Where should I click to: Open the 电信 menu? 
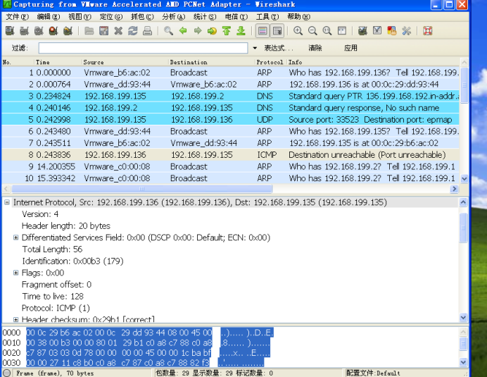[236, 17]
